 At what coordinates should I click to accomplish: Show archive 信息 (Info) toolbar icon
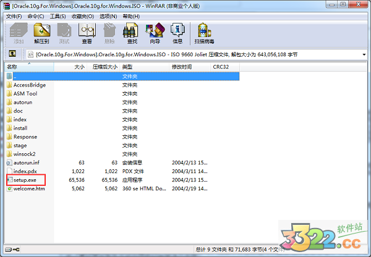point(177,30)
